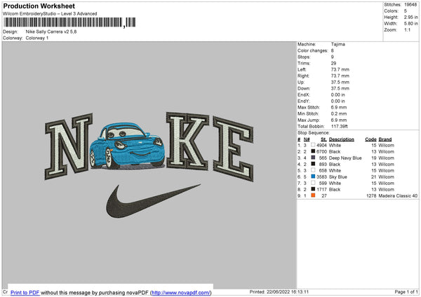This screenshot has width=421, height=297.
Task: Click the Max Jump value 6.9 mm
Action: [x=339, y=120]
